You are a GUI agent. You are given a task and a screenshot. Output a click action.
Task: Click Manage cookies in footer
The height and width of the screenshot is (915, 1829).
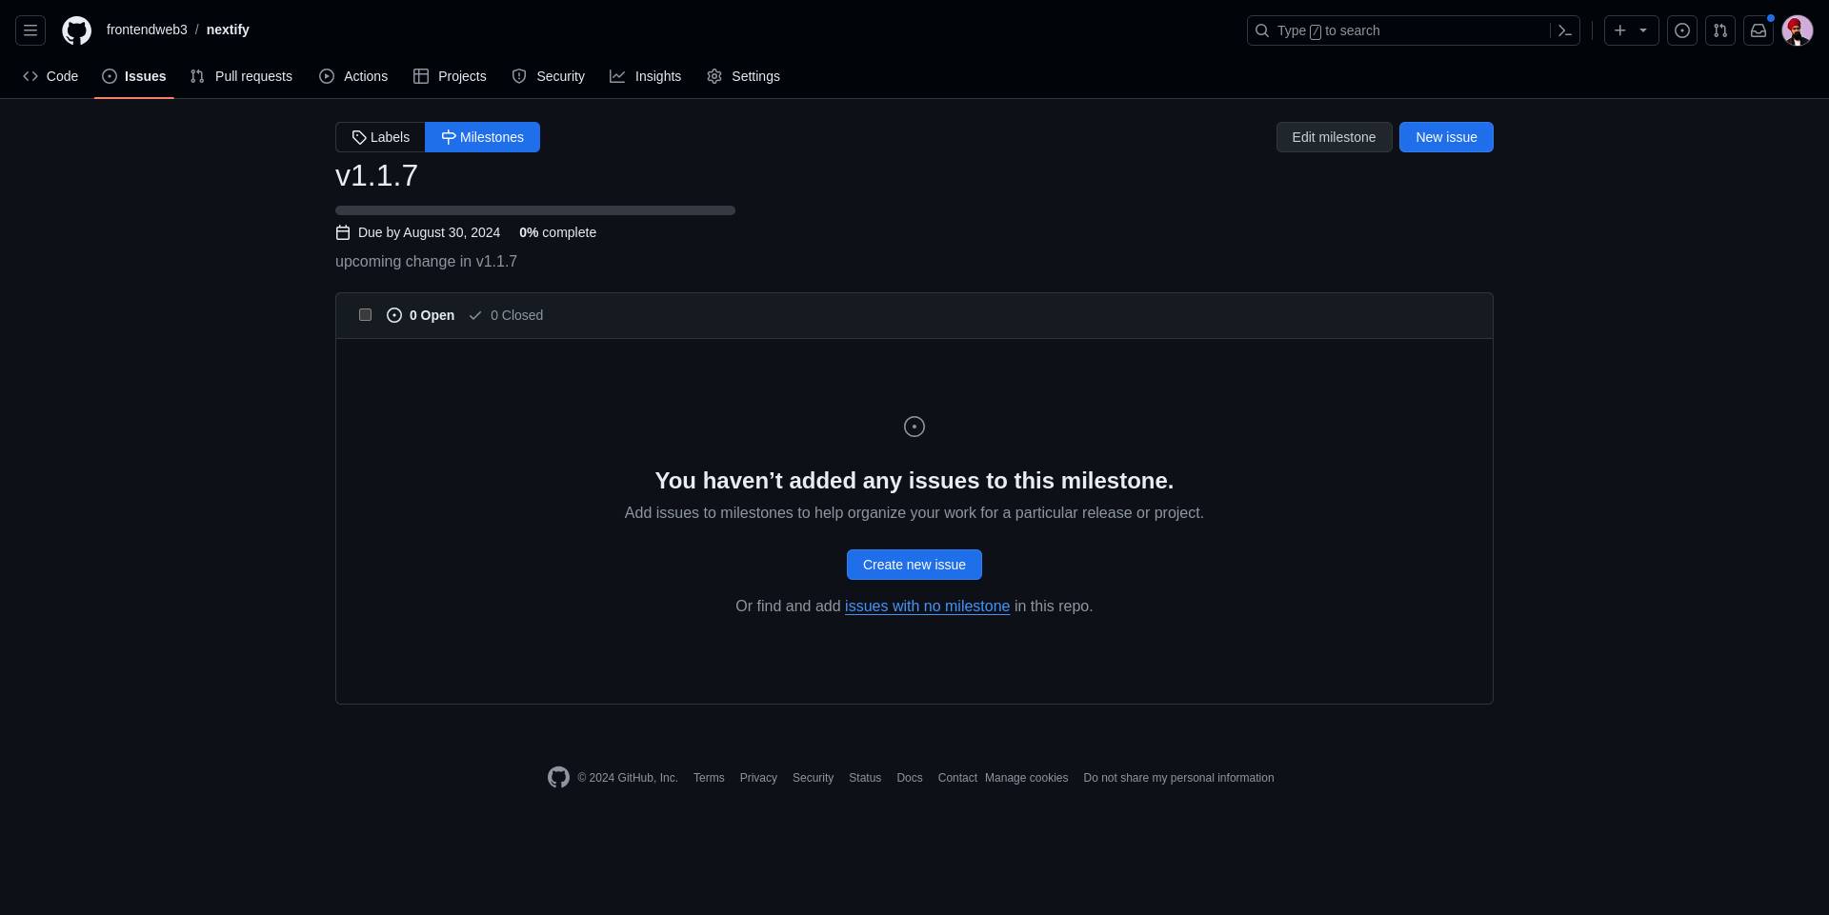[x=1026, y=778]
